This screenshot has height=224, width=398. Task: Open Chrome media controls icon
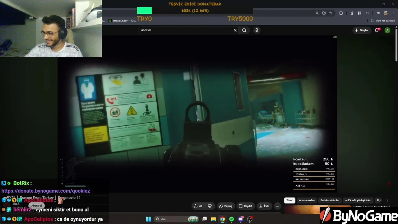point(378,13)
